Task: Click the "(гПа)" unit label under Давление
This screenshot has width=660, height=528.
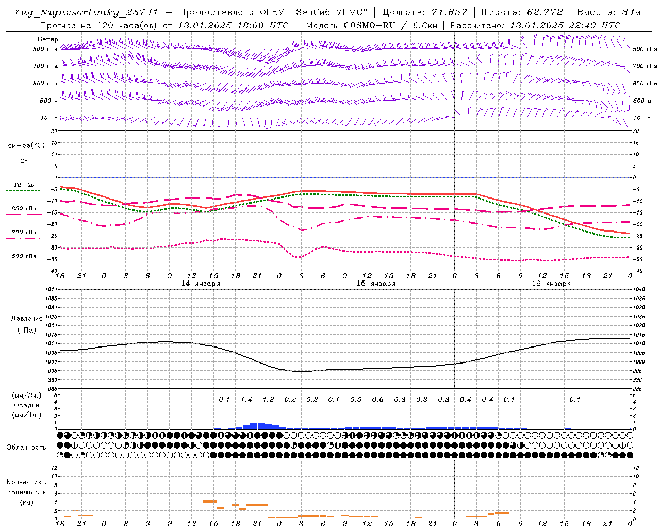Action: click(x=27, y=331)
